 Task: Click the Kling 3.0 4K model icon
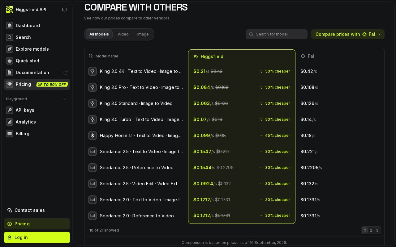tap(93, 71)
